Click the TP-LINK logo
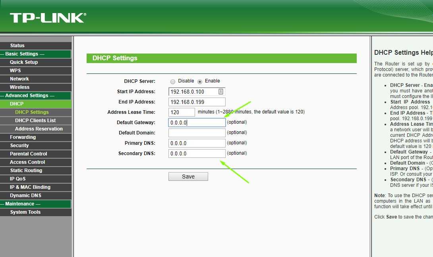The width and height of the screenshot is (433, 257). tap(48, 17)
